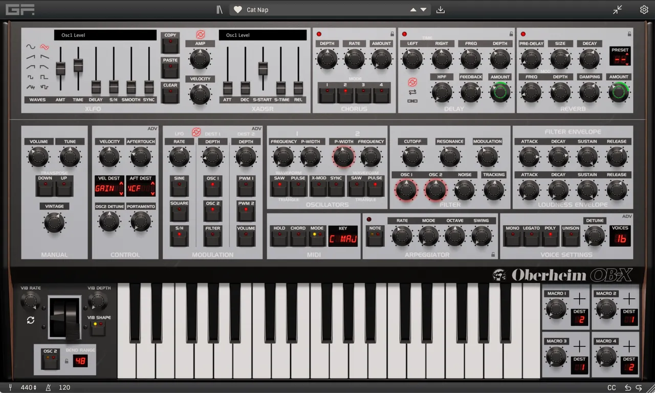Open the AFT DEST VCF selector
Screen dimensions: 655x393
[141, 188]
